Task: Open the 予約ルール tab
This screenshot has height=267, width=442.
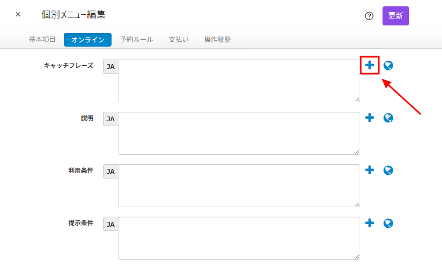Action: click(x=137, y=40)
